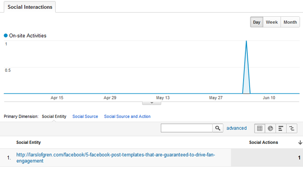This screenshot has height=169, width=303.
Task: Choose the performance bar view icon
Action: (x=281, y=128)
